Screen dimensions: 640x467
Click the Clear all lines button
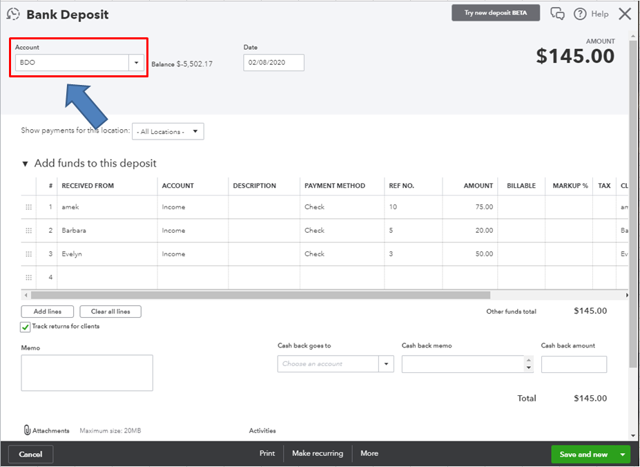point(110,312)
